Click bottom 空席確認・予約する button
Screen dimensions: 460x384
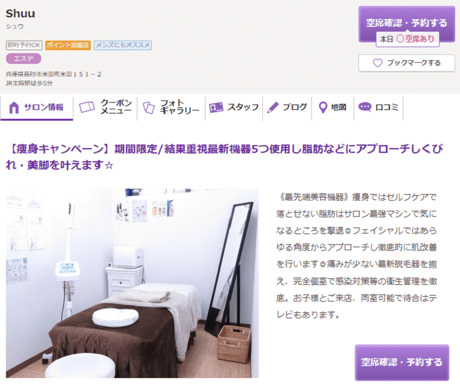click(x=402, y=363)
